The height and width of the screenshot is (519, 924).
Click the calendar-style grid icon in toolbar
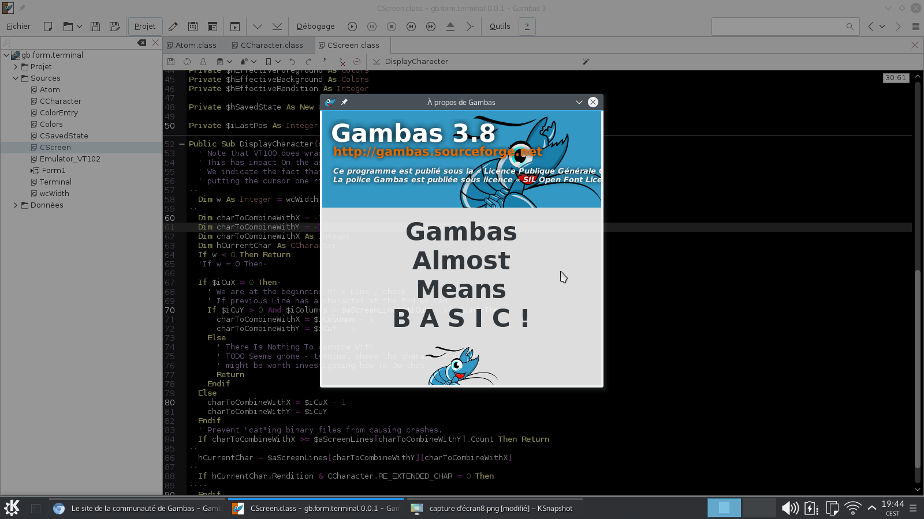193,27
